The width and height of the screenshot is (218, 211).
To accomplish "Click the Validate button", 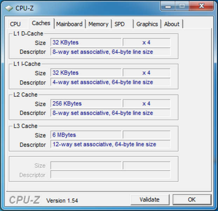I will click(150, 199).
